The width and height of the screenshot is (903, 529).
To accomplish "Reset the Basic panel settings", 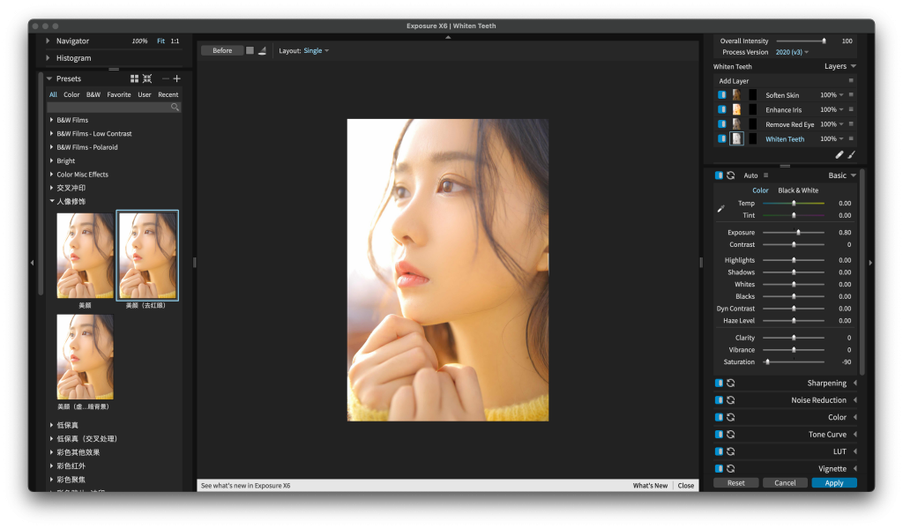I will 731,175.
